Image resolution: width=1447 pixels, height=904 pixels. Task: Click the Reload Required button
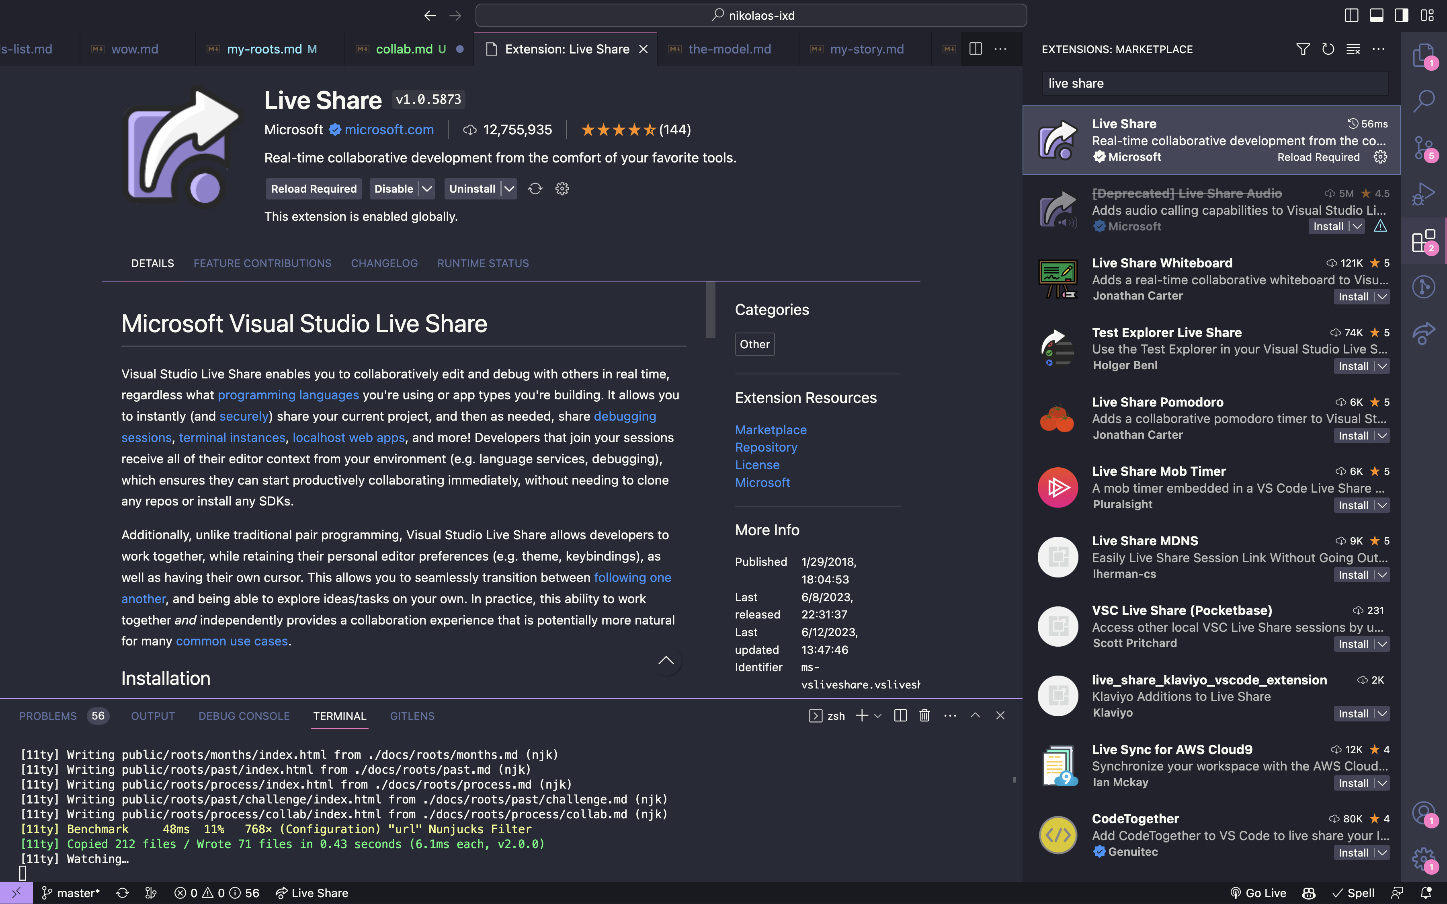click(x=314, y=189)
